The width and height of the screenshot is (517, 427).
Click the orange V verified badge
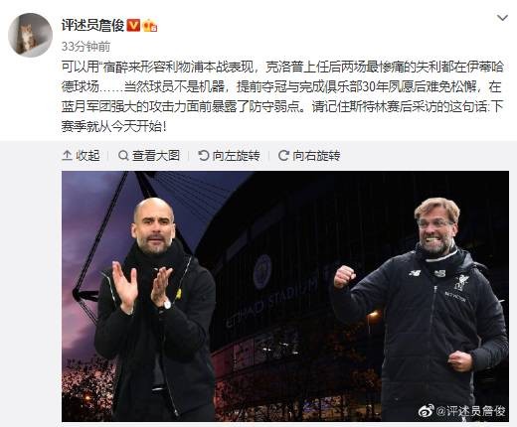point(133,25)
